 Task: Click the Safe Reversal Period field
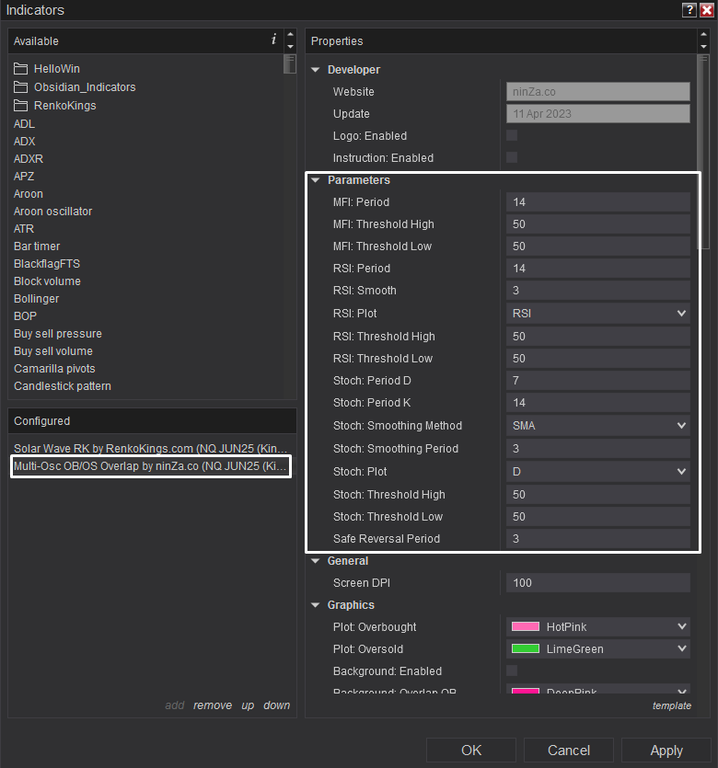pos(598,538)
